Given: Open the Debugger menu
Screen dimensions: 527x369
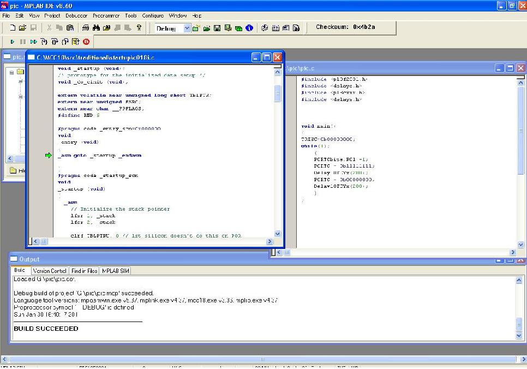Looking at the screenshot, I should coord(76,16).
